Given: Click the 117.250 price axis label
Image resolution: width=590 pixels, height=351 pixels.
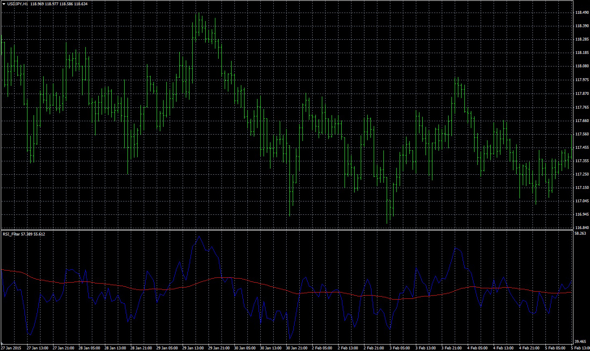Looking at the screenshot, I should 581,174.
